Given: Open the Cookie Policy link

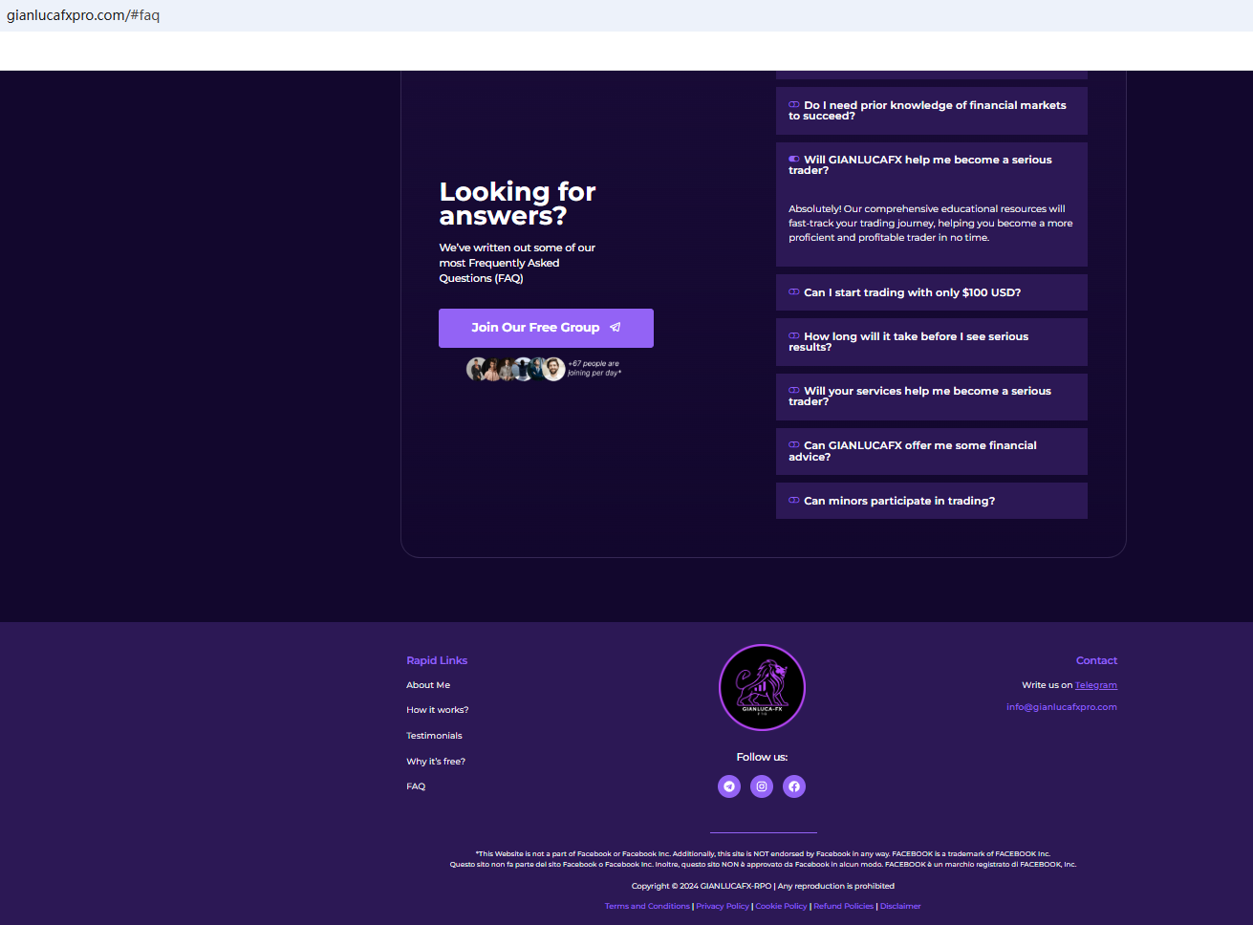Looking at the screenshot, I should 782,906.
